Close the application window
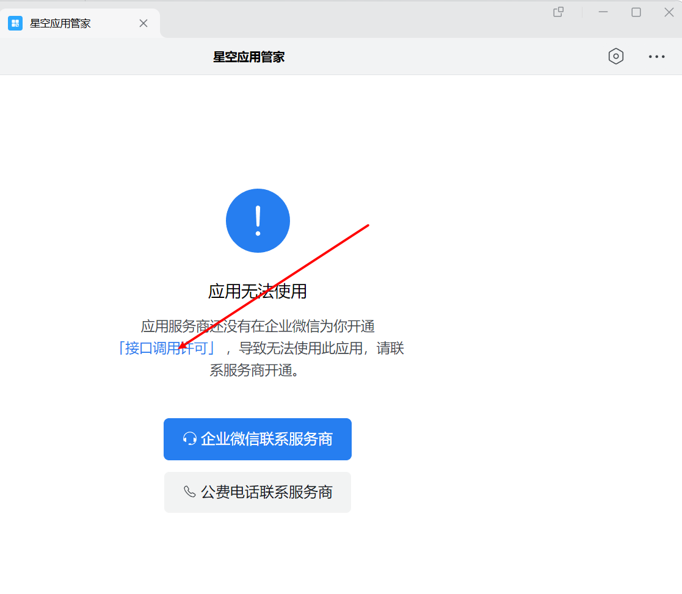The image size is (682, 594). [669, 12]
